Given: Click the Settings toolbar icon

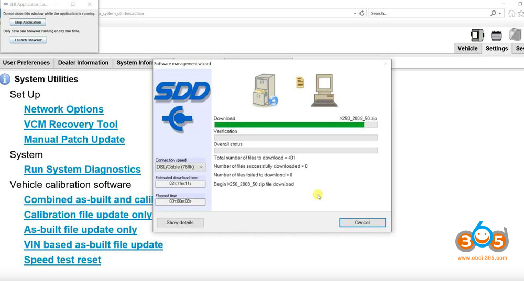Looking at the screenshot, I should pyautogui.click(x=496, y=36).
